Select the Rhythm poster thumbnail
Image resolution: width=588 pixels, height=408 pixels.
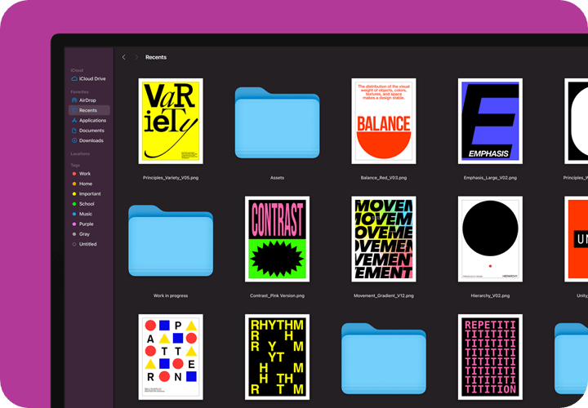(x=277, y=357)
